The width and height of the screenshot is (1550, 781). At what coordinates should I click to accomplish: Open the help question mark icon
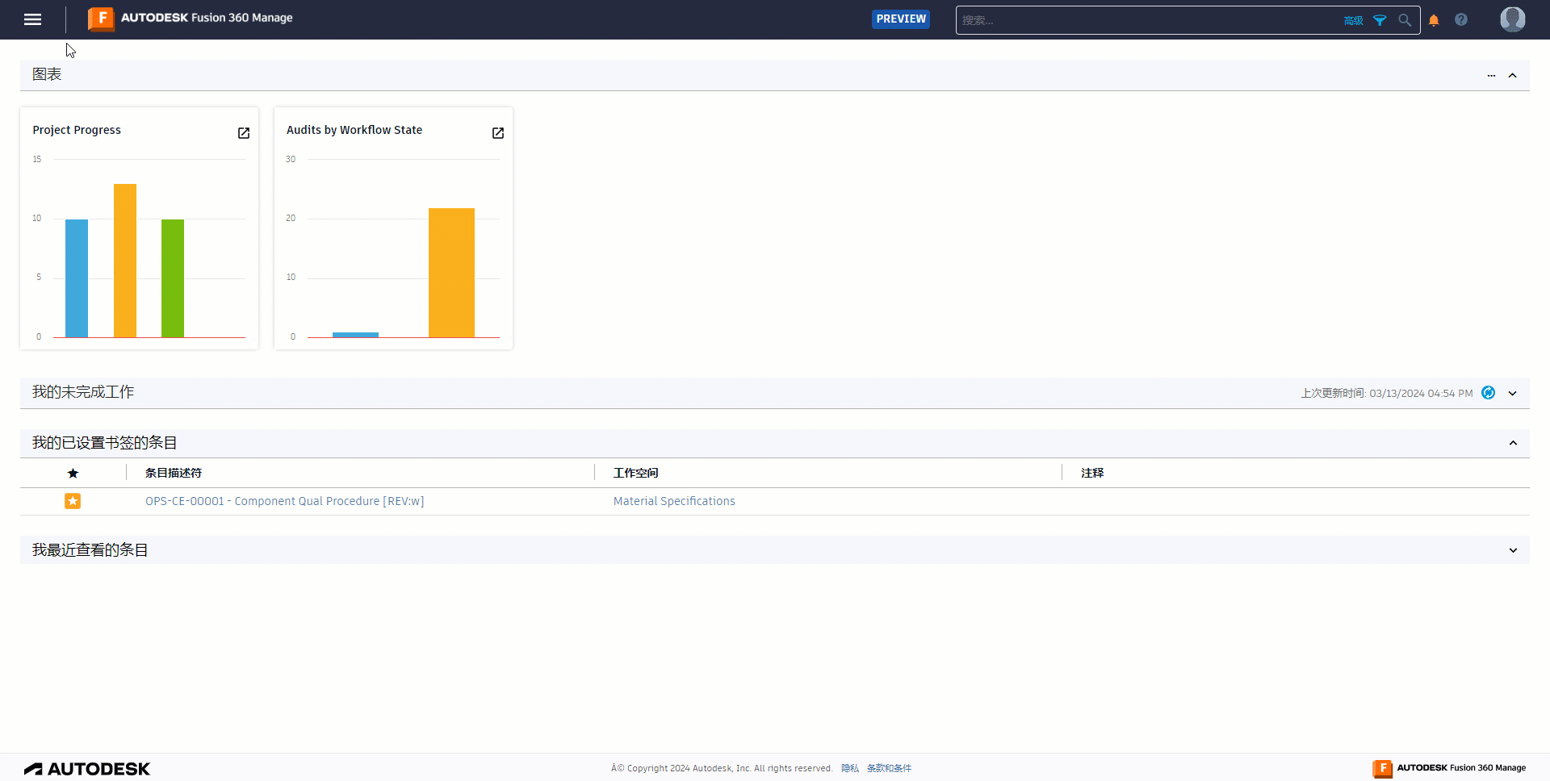(1461, 19)
